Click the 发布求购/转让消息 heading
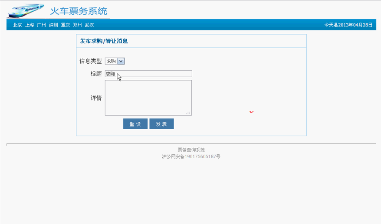381x224 pixels. [x=104, y=41]
